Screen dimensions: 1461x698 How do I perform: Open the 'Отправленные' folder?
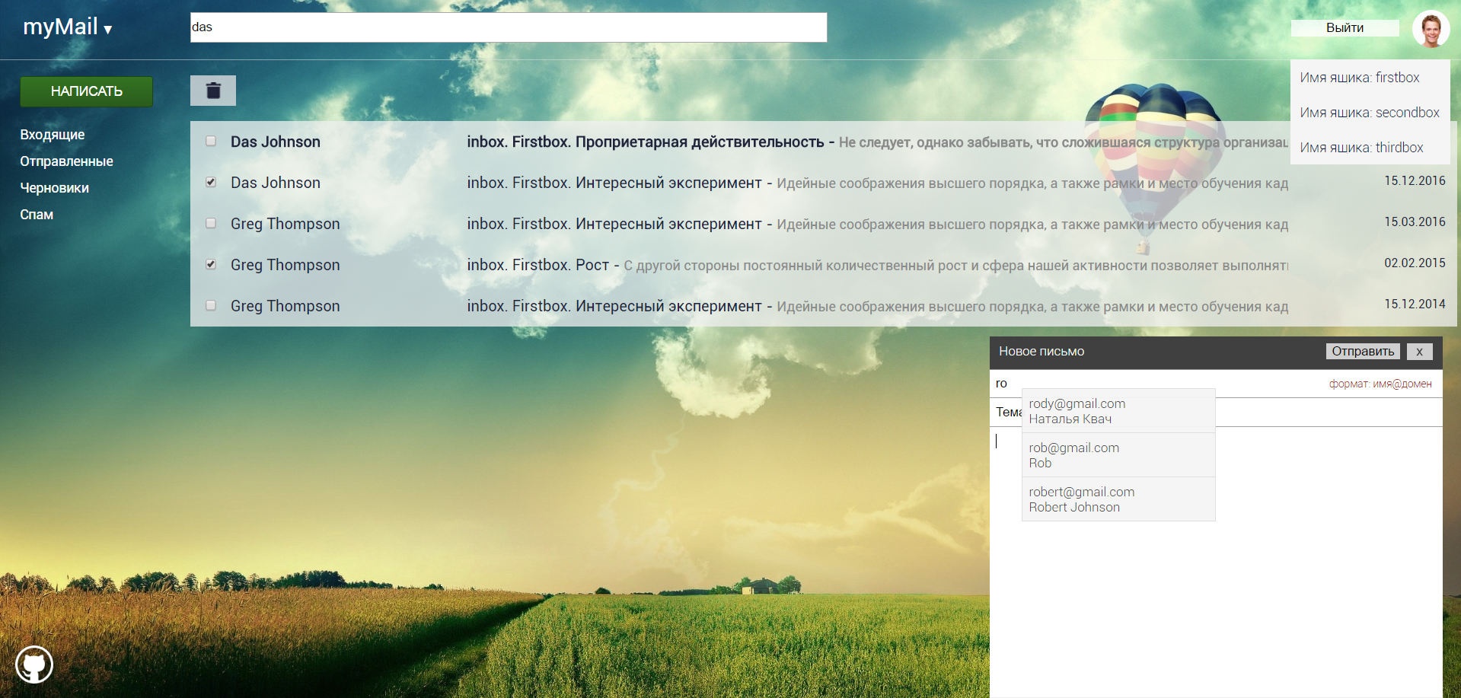(67, 161)
